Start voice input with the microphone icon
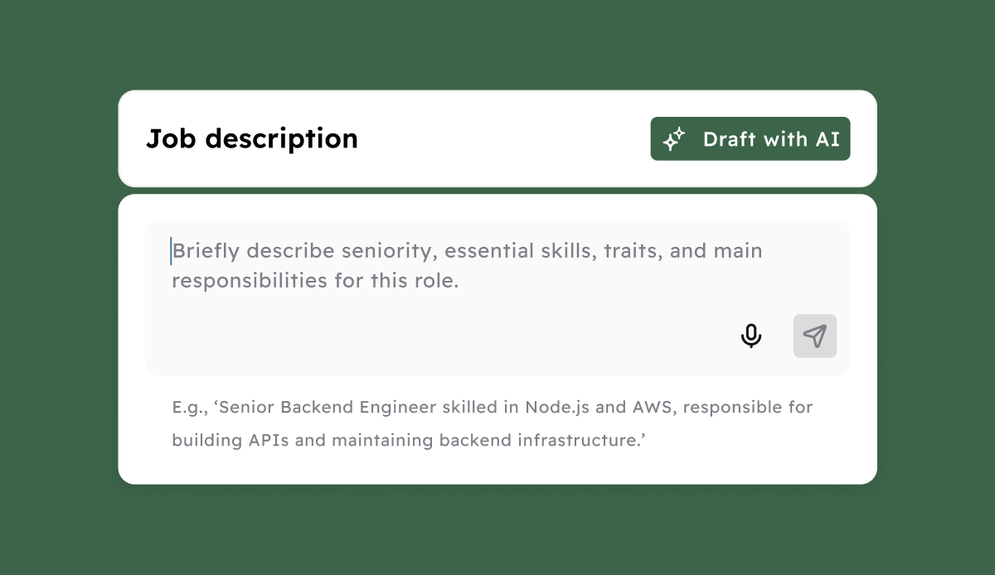The height and width of the screenshot is (575, 995). [751, 336]
